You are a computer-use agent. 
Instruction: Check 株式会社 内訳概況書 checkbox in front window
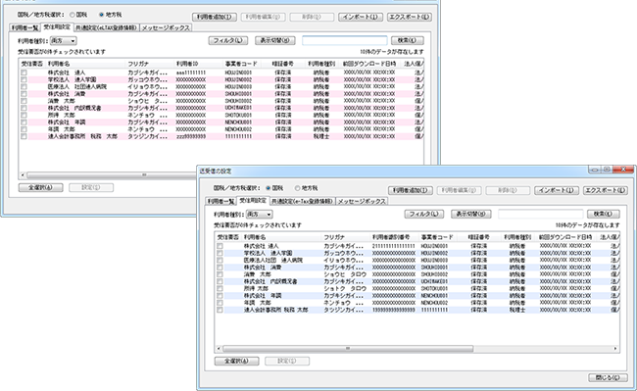(220, 281)
